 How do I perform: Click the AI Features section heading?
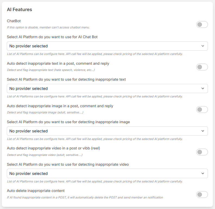(20, 9)
